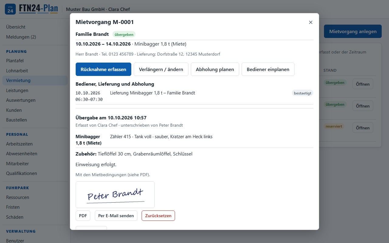This screenshot has height=243, width=389.
Task: Click Rücknahme erfassen button
Action: (103, 69)
